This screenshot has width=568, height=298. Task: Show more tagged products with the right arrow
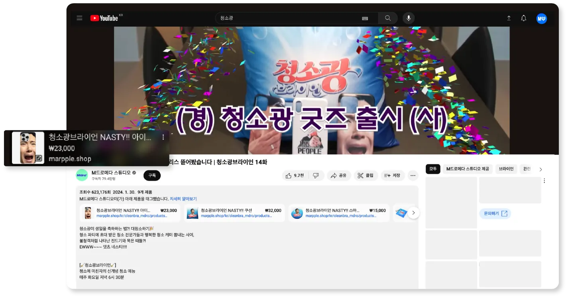point(414,213)
